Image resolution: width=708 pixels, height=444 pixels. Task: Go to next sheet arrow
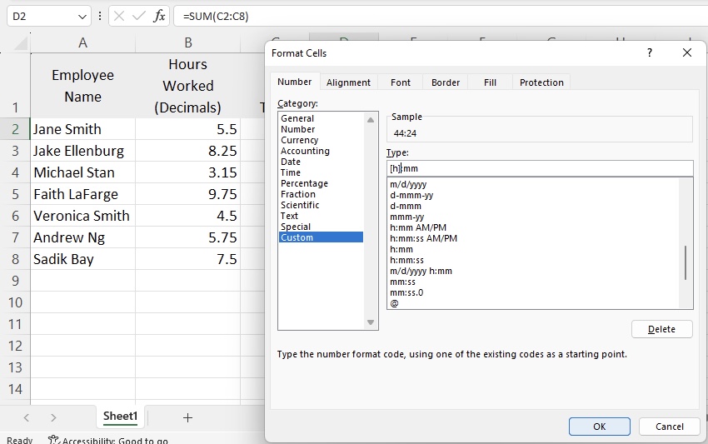tap(53, 418)
